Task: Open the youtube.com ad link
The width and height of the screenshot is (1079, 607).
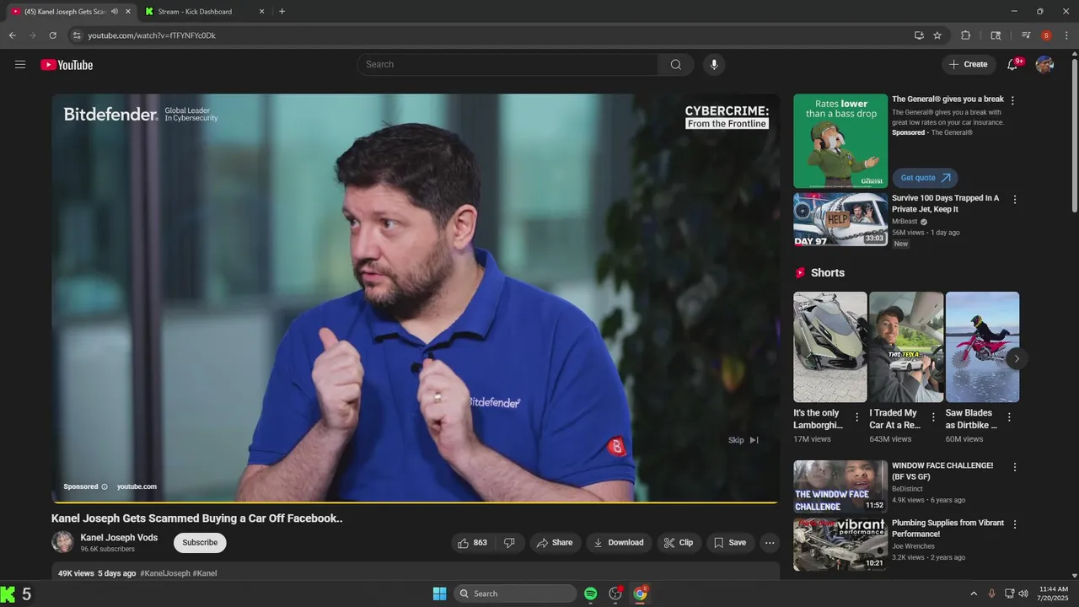Action: 137,486
